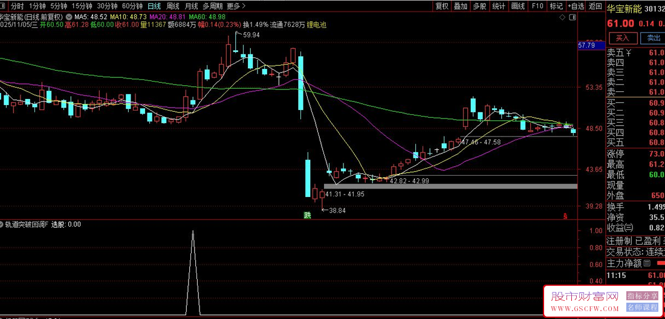Click the 叠加 overlay button
The width and height of the screenshot is (665, 319).
(461, 6)
